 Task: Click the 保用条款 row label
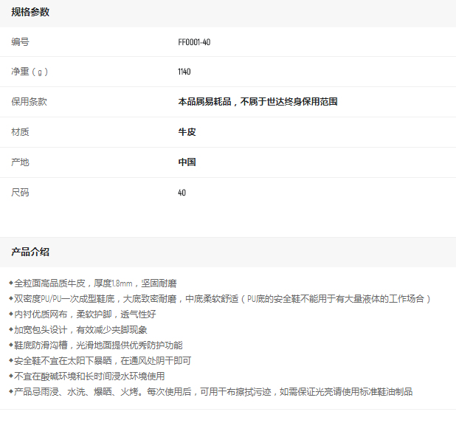29,102
